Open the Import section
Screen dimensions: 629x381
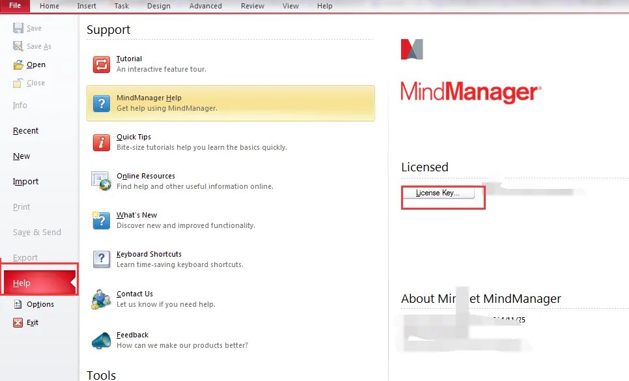[x=25, y=181]
